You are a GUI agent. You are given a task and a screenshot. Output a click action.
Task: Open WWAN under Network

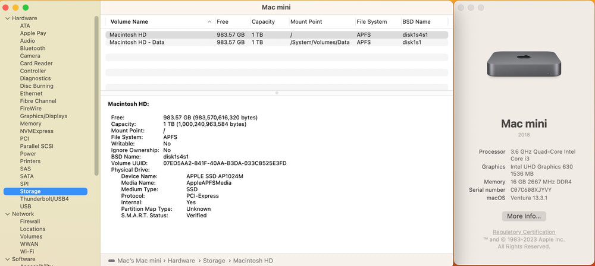pos(29,244)
